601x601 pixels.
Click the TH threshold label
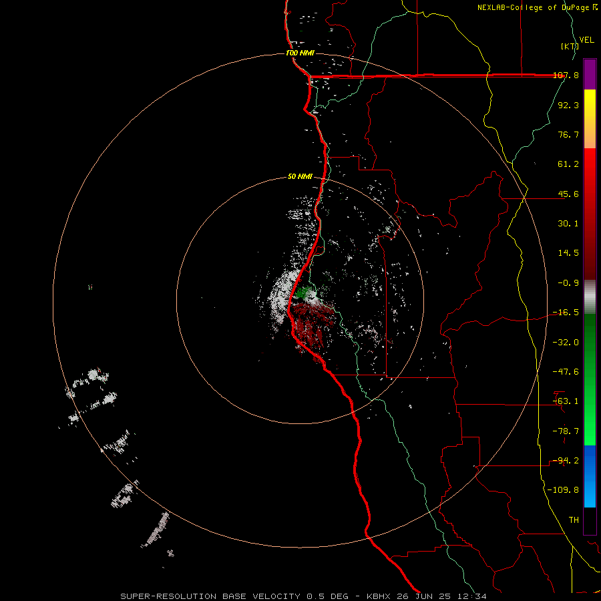click(574, 520)
